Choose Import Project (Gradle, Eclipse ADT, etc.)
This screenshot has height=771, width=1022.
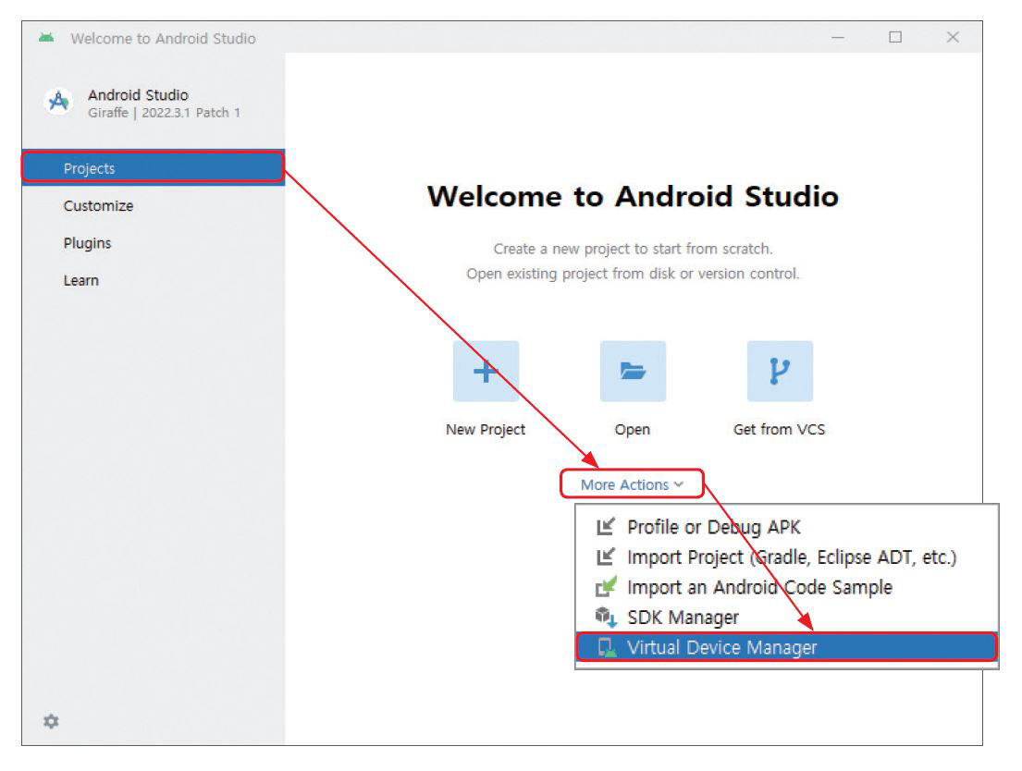787,557
